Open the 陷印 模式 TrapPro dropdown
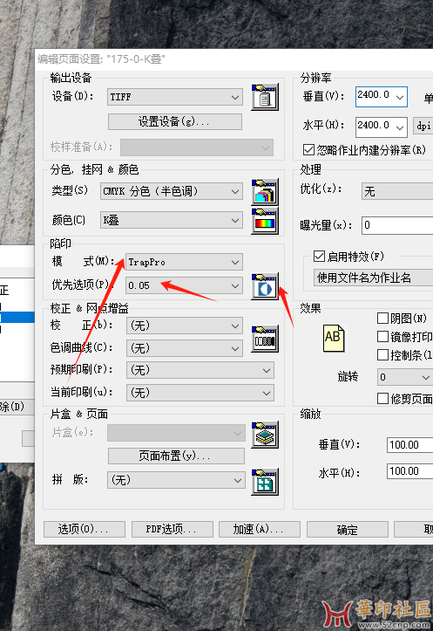This screenshot has height=631, width=433. 184,262
